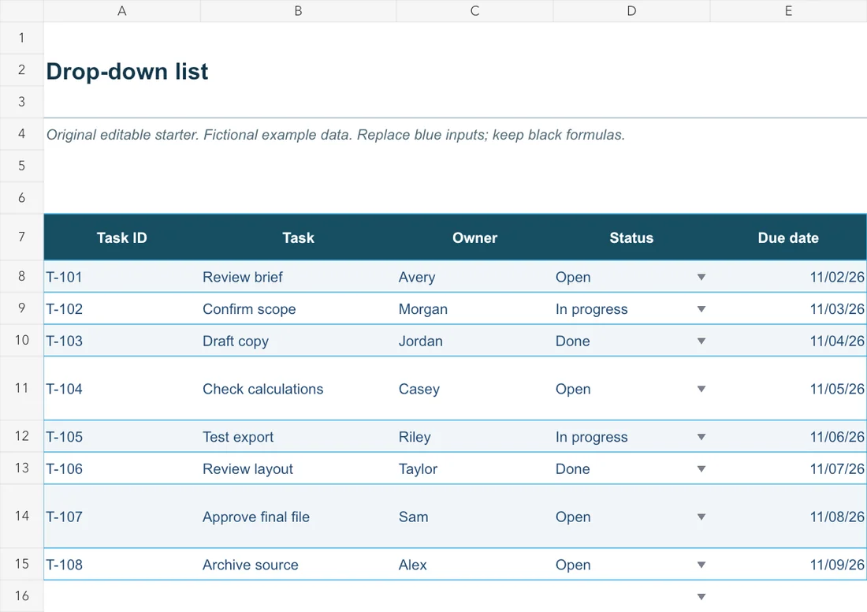Select column E header

[788, 11]
